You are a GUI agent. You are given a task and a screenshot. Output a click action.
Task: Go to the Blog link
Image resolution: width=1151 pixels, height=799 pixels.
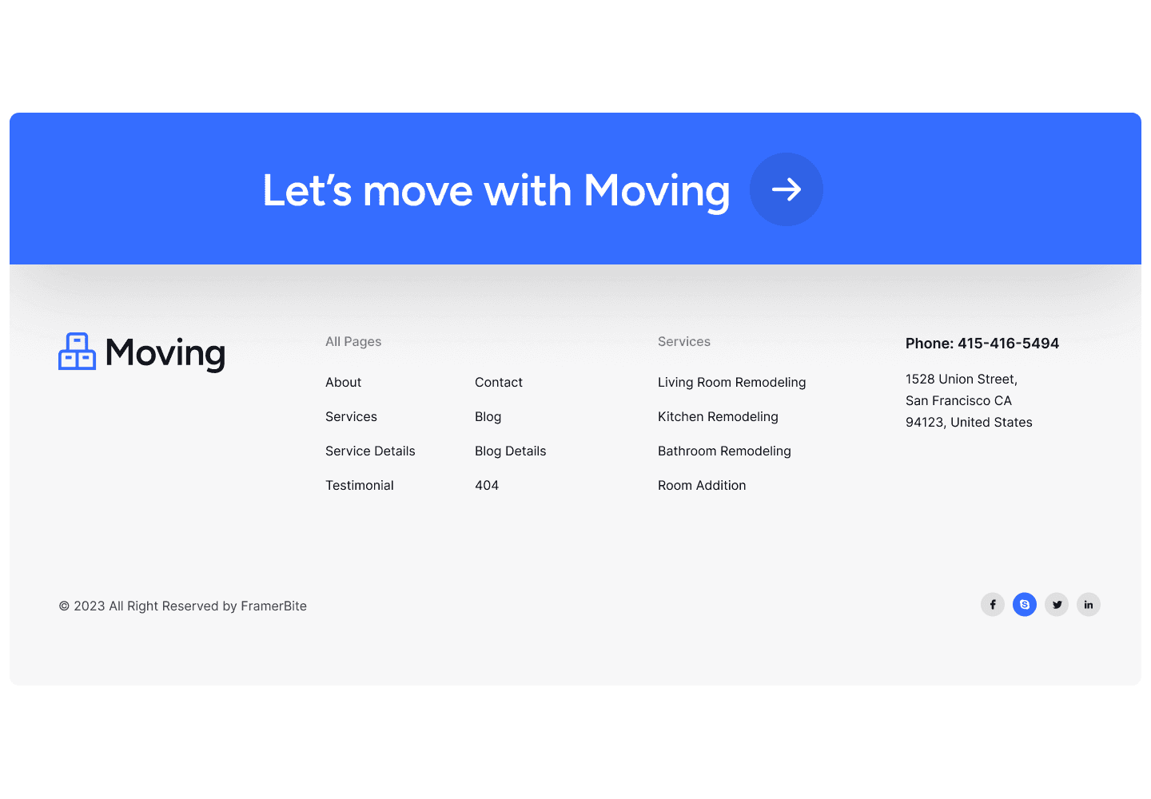click(488, 417)
